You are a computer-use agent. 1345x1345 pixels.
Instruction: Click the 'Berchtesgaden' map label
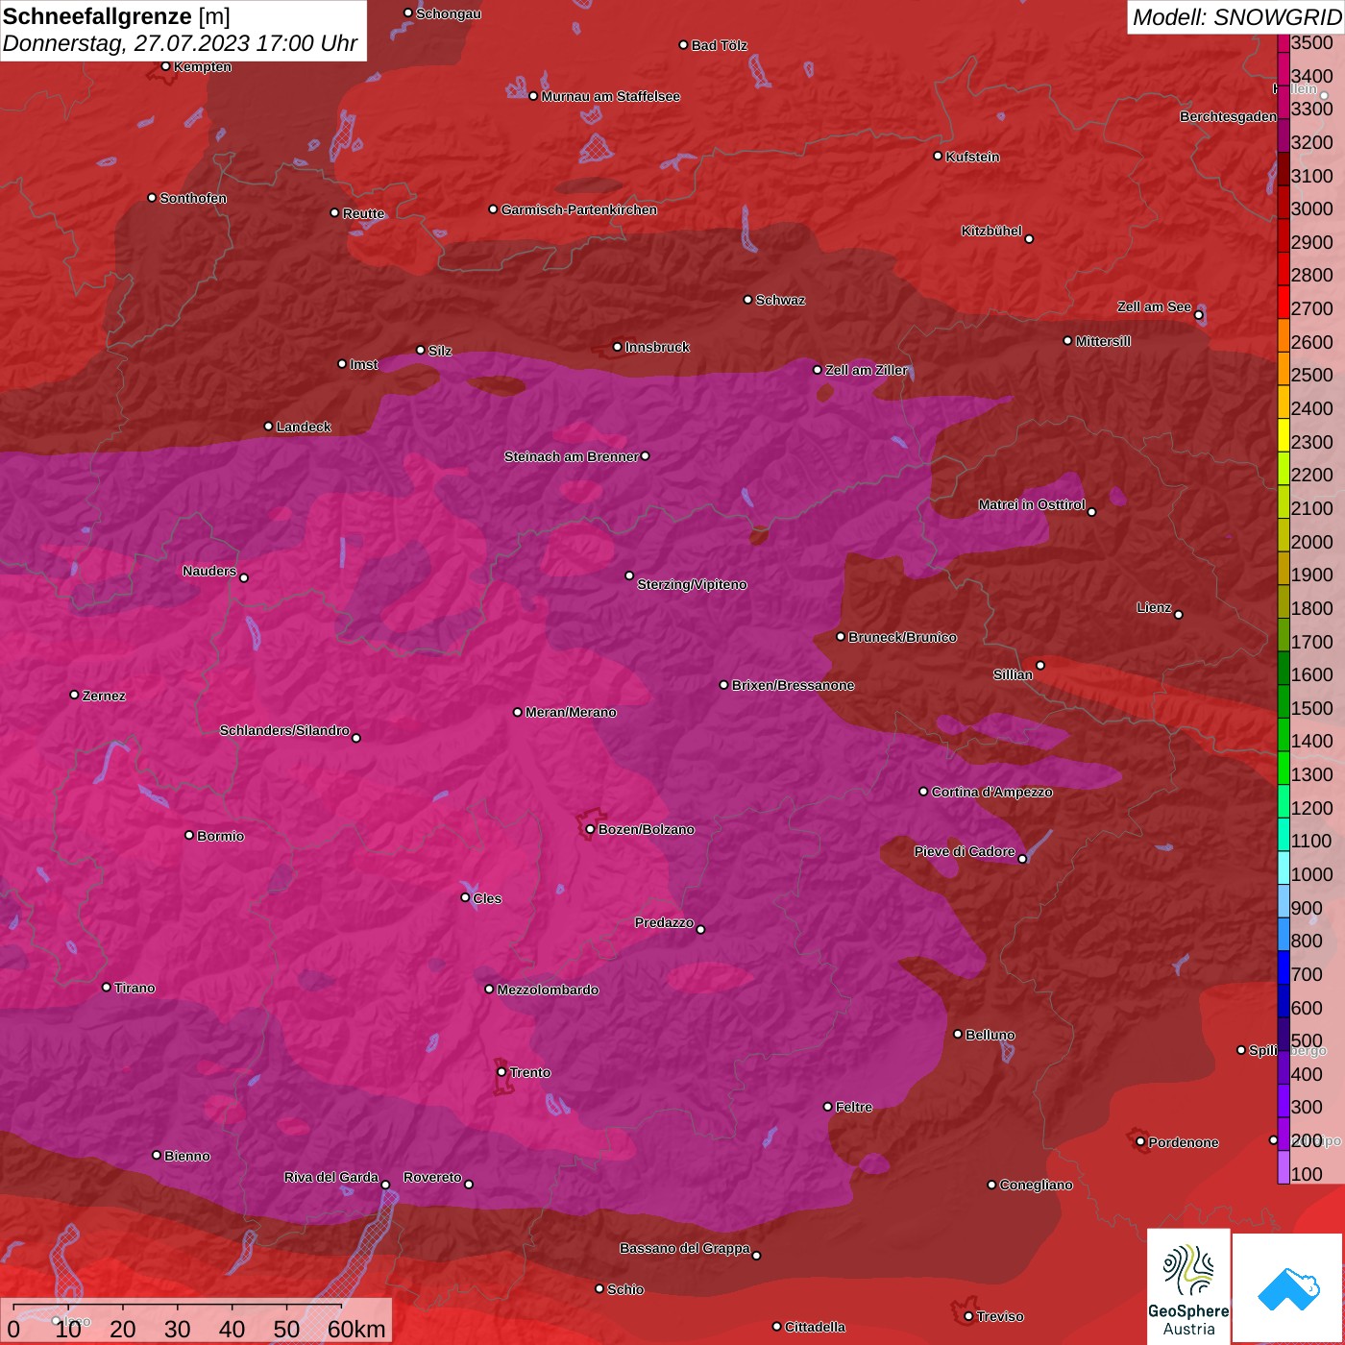1229,116
